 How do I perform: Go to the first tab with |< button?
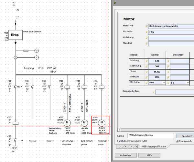point(120,147)
